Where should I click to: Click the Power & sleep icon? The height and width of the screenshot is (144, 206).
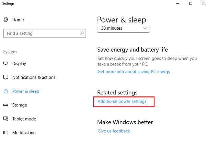[x=6, y=91]
